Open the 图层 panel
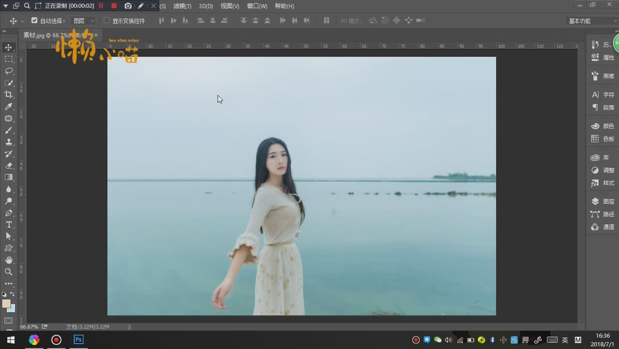Image resolution: width=619 pixels, height=349 pixels. coord(603,202)
